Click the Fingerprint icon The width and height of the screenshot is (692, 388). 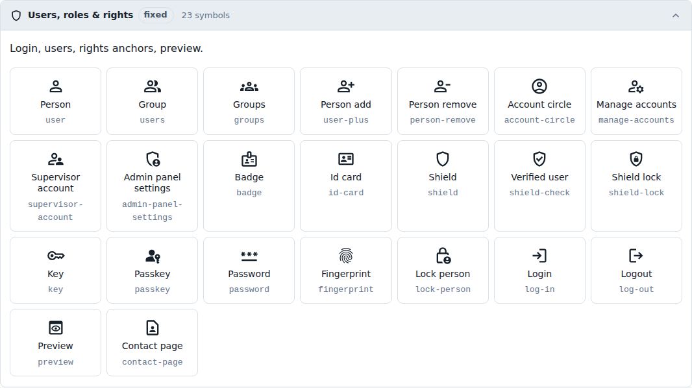pos(346,256)
